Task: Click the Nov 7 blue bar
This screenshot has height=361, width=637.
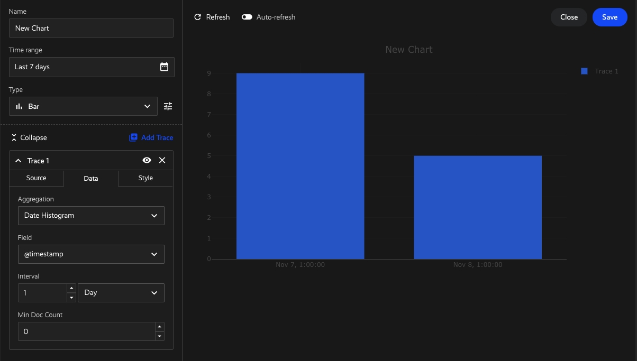Action: click(300, 166)
